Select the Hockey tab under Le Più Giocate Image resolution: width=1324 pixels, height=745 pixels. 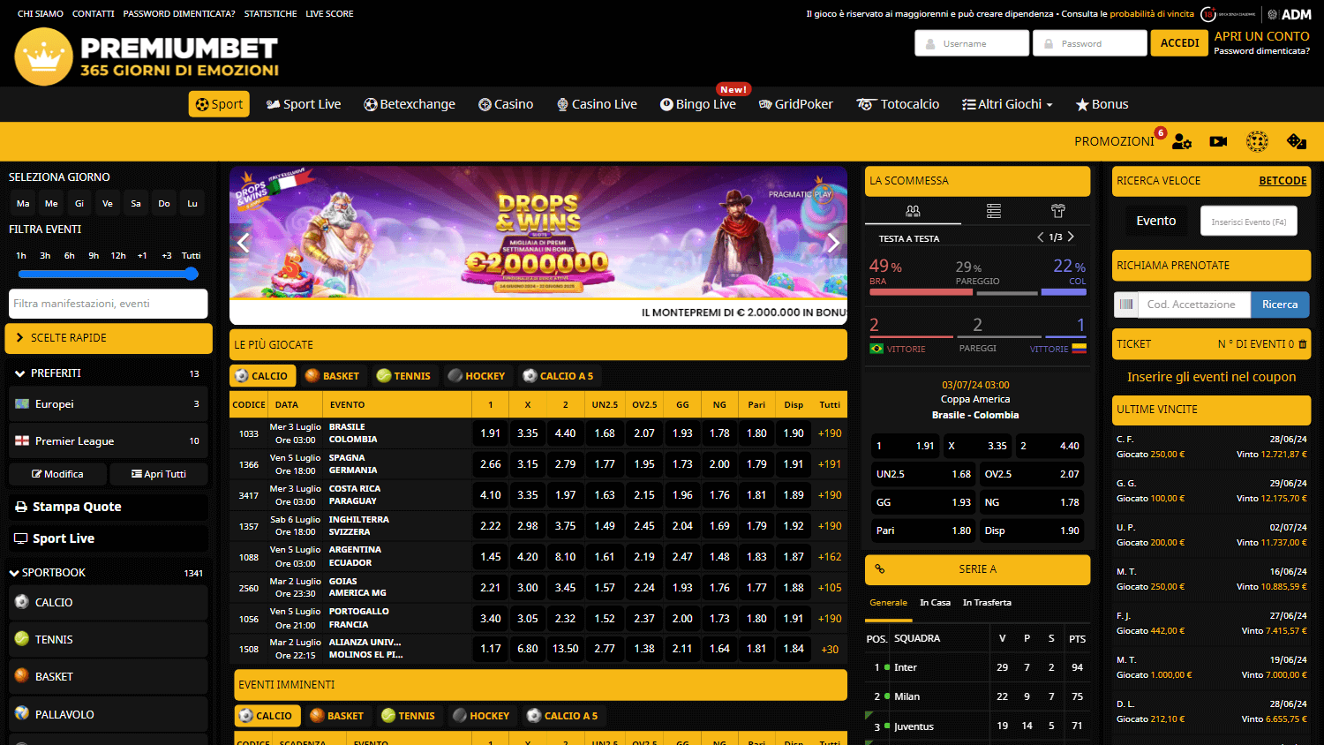point(477,376)
